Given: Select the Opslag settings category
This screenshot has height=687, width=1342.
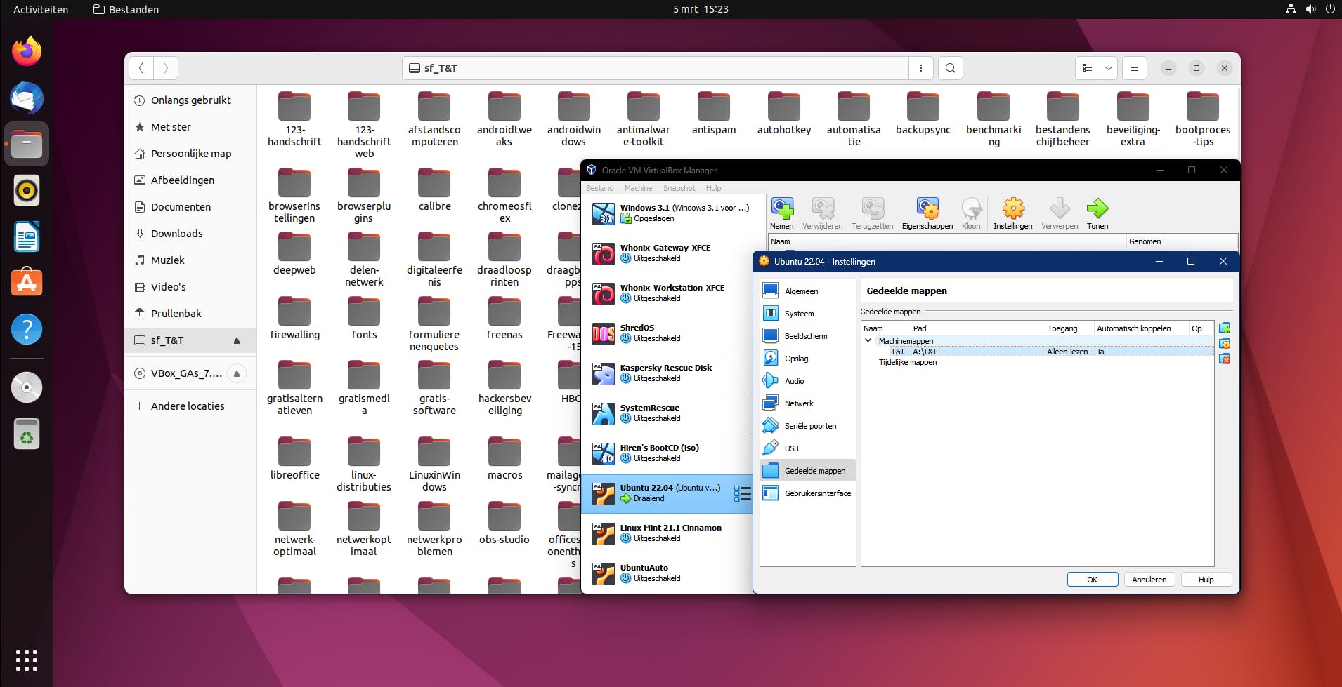Looking at the screenshot, I should coord(795,358).
